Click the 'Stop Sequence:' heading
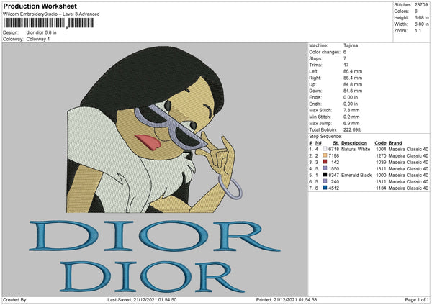Screen dimensions: 432x305 325,136
